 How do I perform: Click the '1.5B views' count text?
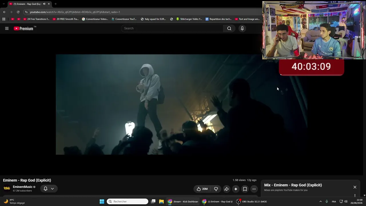[x=239, y=180]
